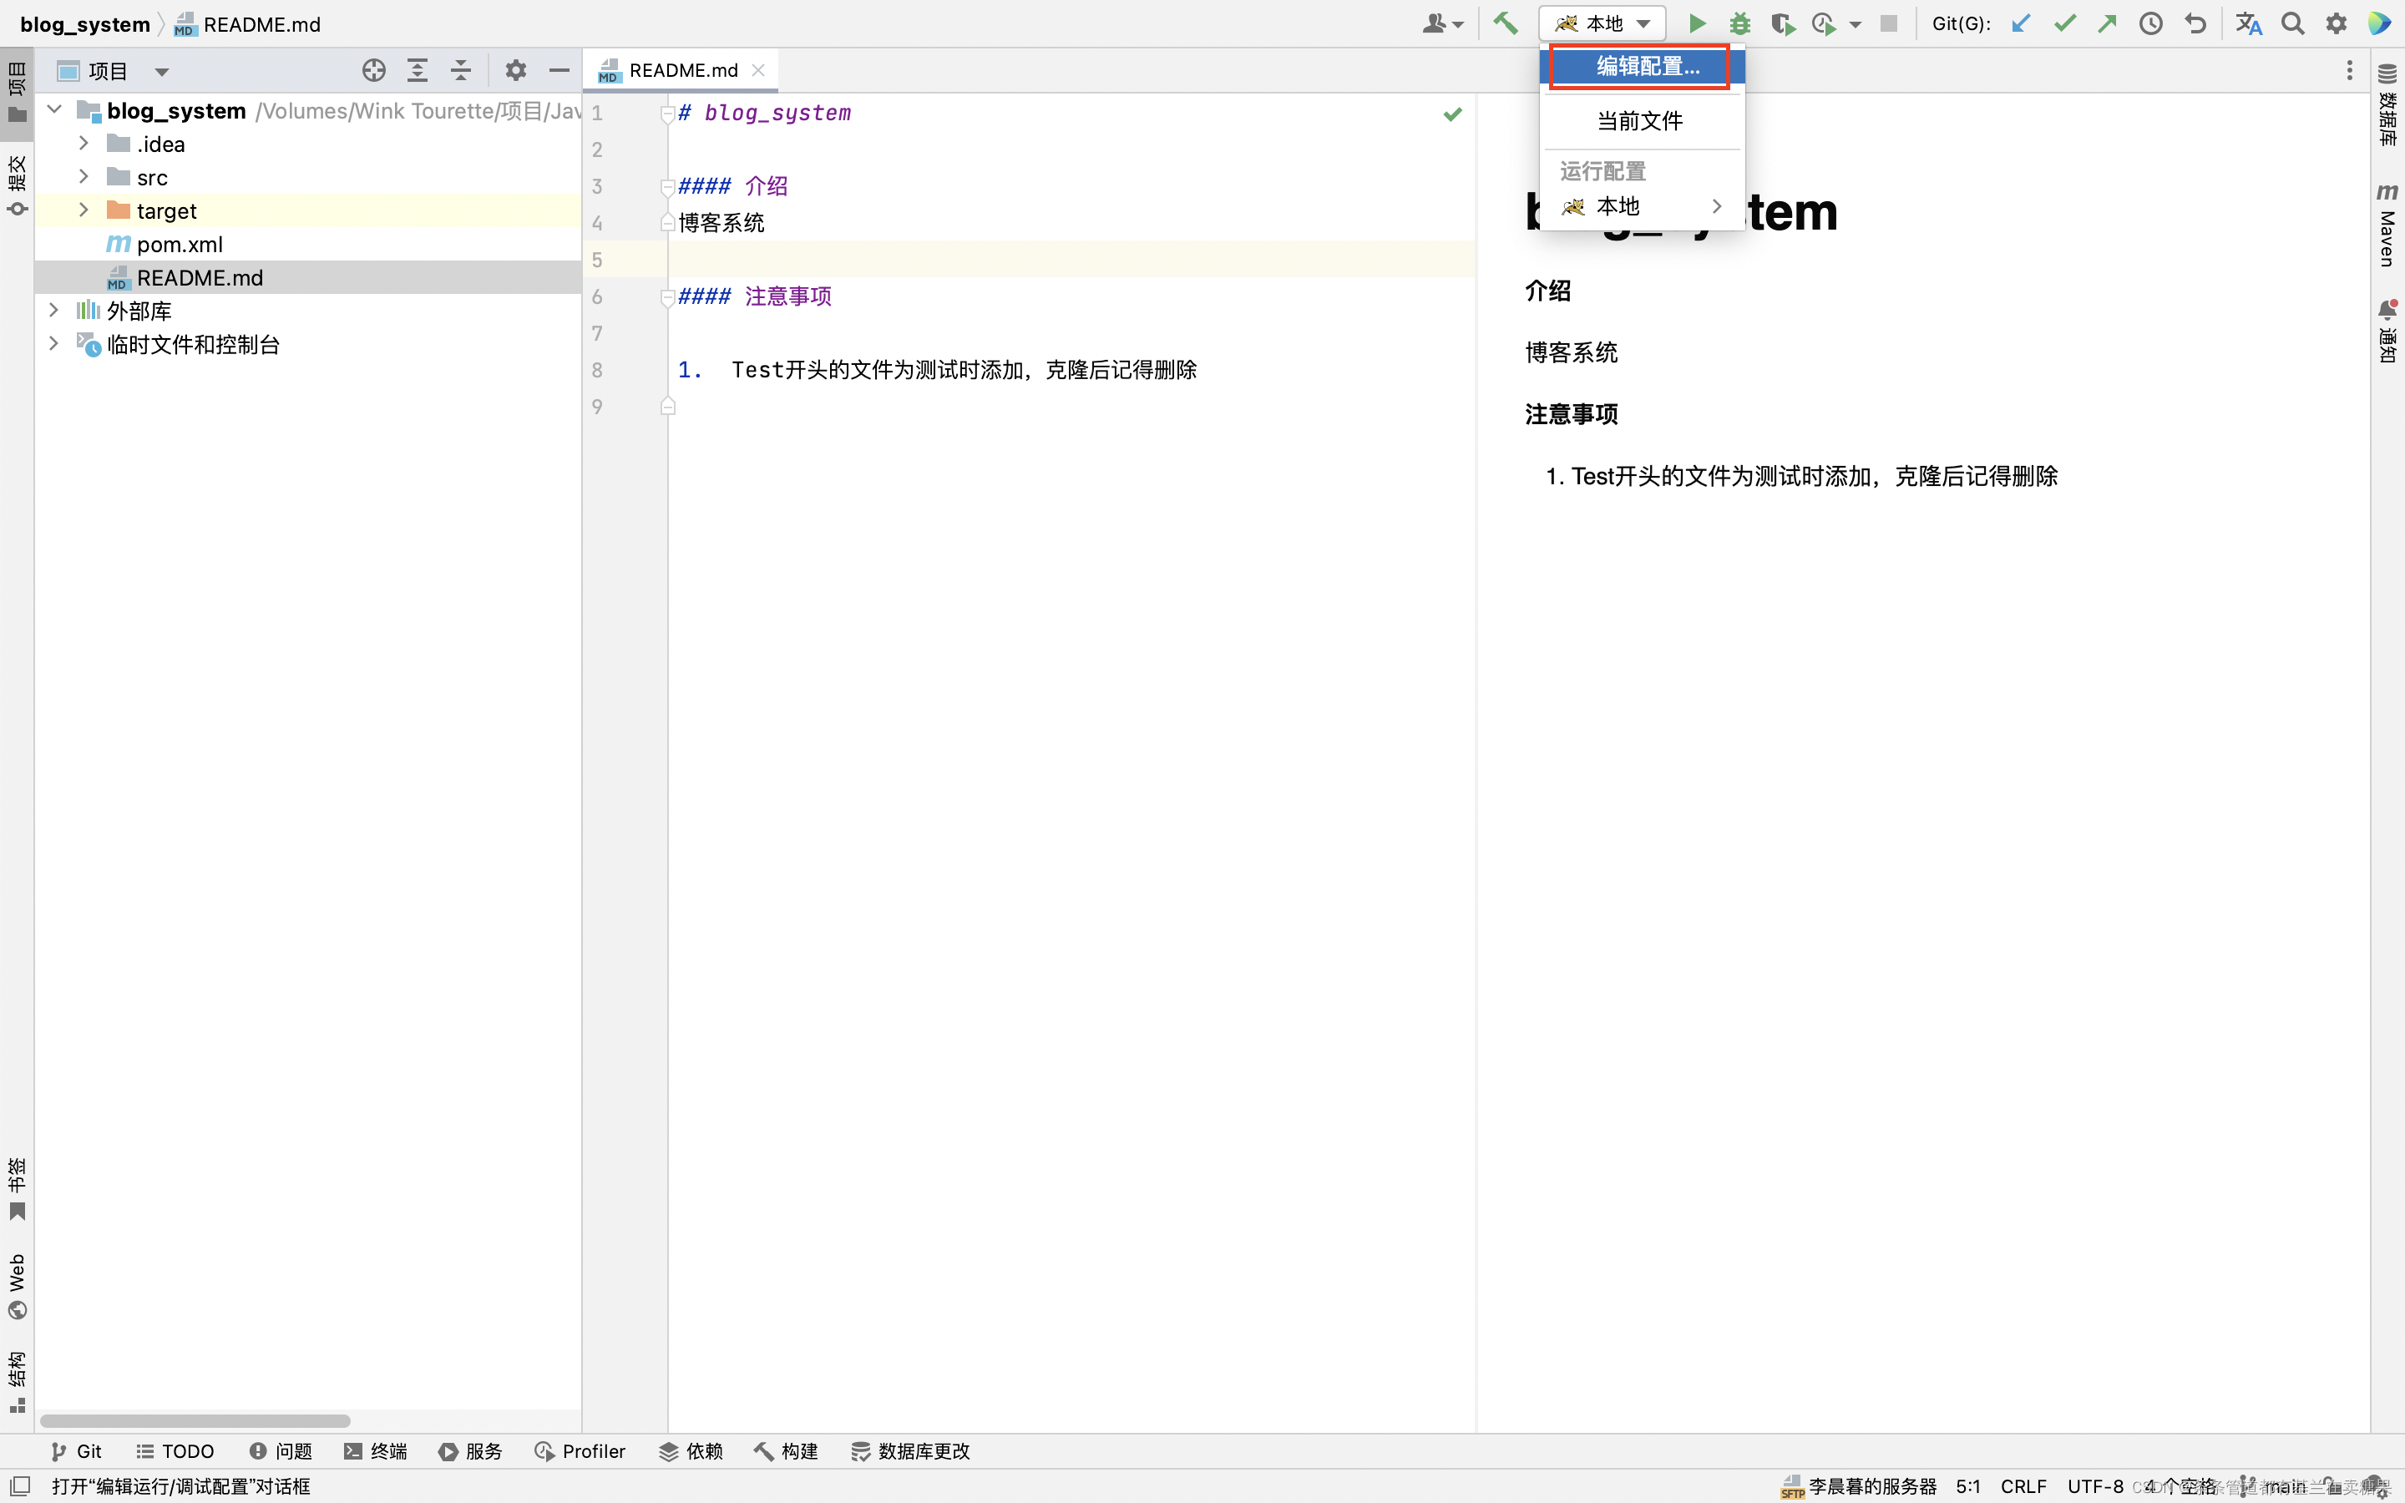The height and width of the screenshot is (1503, 2405).
Task: Rollback changes with undo arrow icon
Action: [x=2195, y=24]
